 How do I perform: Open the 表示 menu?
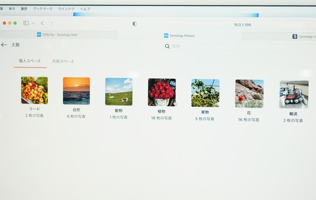point(12,9)
